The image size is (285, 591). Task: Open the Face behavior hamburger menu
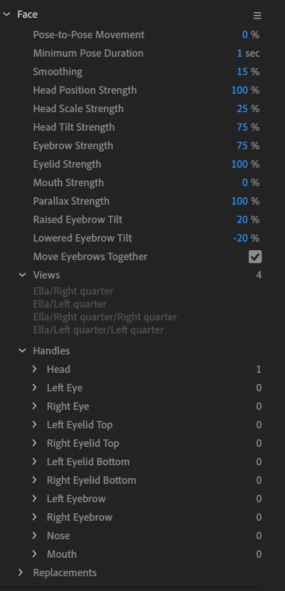(x=257, y=15)
